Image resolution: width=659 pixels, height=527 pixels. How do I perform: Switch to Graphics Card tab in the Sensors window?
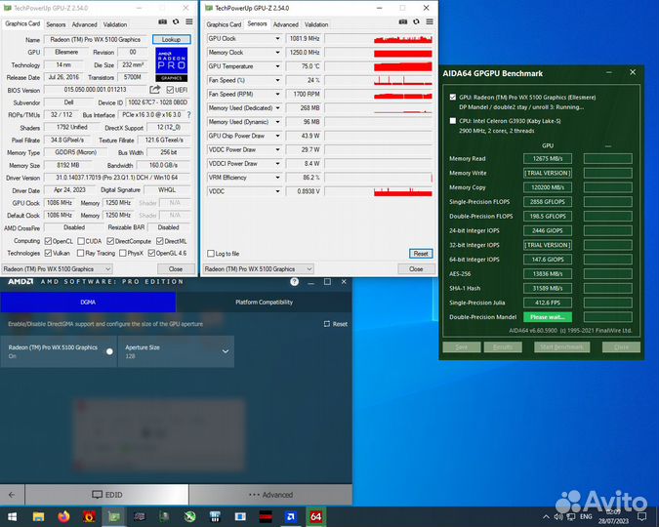pyautogui.click(x=224, y=24)
